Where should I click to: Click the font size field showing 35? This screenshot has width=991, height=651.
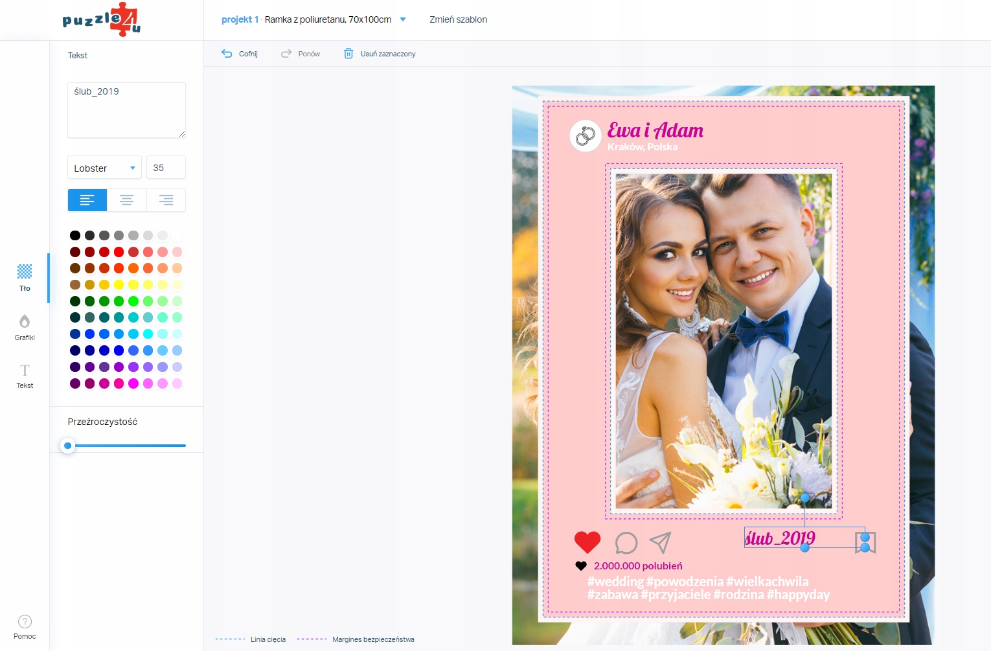(166, 168)
